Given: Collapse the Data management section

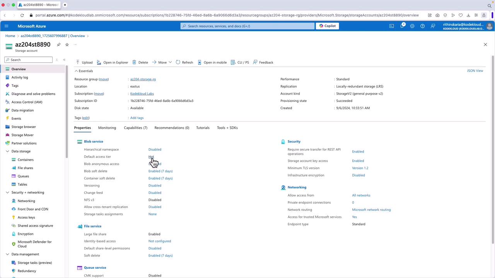Looking at the screenshot, I should coord(7,254).
